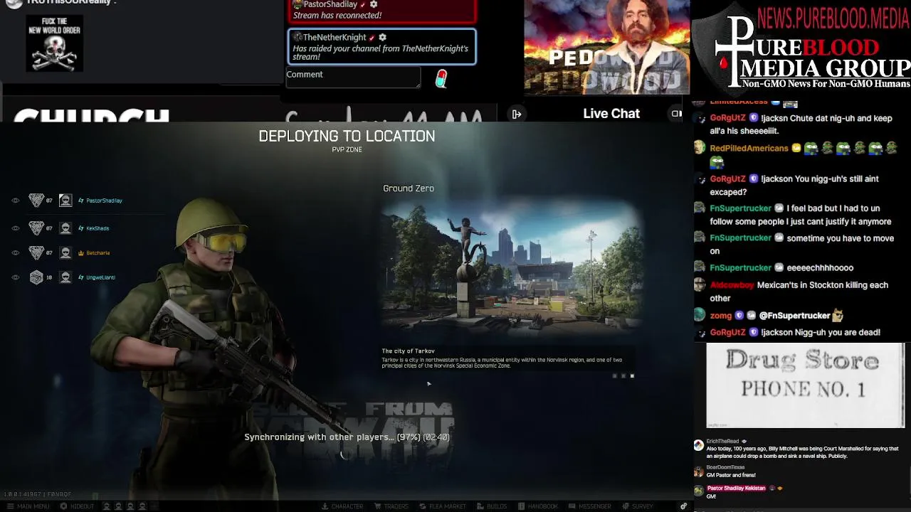Screen dimensions: 911x512
Task: Click the TheNetherKnight raid alert box
Action: click(382, 47)
